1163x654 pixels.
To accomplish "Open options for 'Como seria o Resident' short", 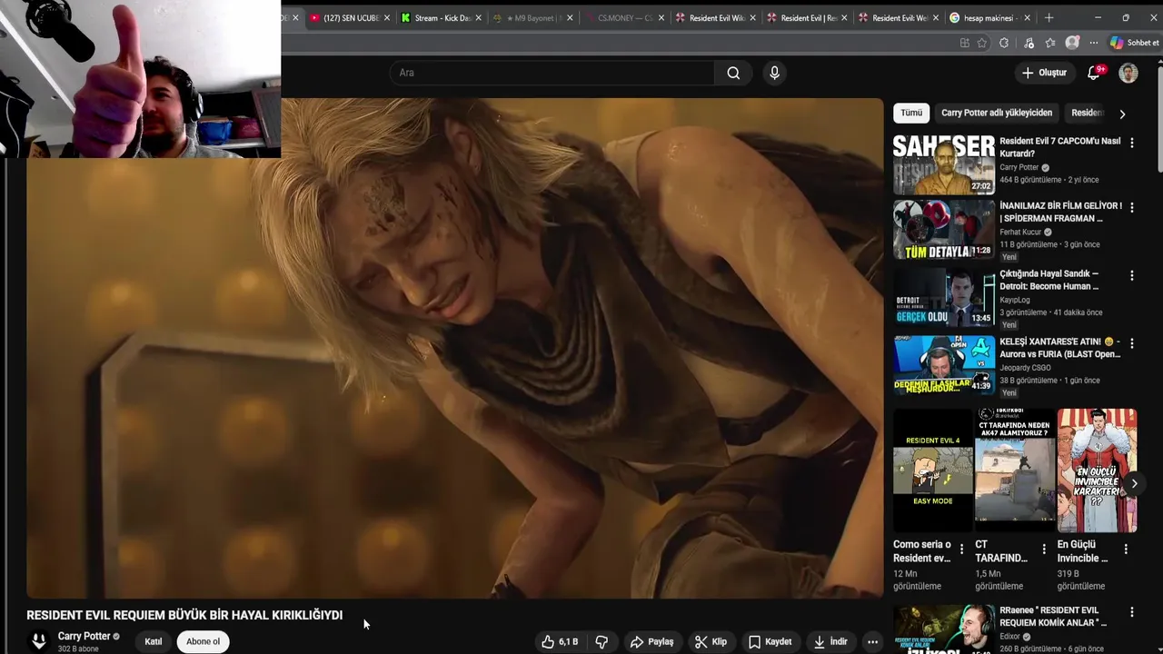I will (961, 549).
